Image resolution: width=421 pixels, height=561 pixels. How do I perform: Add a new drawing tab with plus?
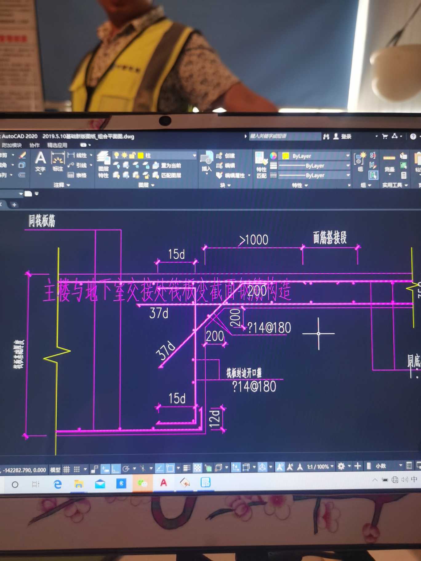pos(14,205)
